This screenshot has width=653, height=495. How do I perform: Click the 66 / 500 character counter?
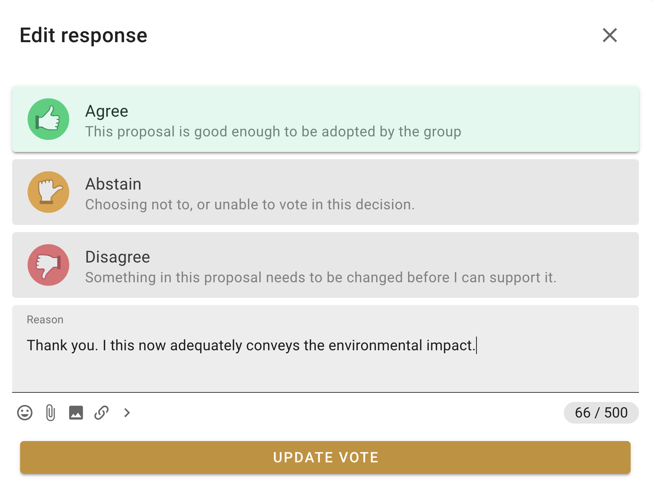pos(601,413)
